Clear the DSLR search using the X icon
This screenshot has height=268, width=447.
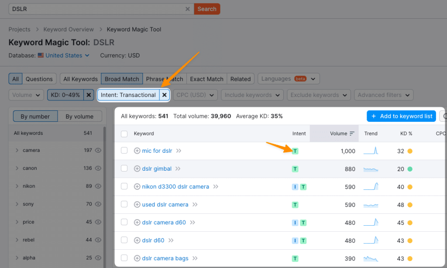[x=188, y=9]
